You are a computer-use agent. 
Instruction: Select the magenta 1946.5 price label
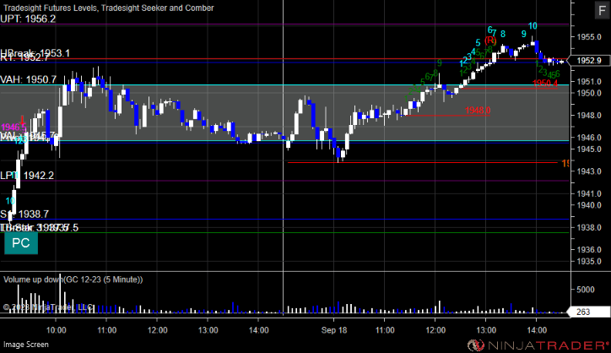pos(14,128)
